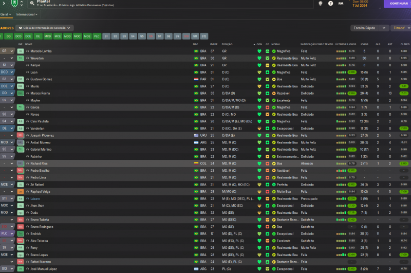Viewport: 411px width, 273px height.
Task: Click Weverton's Brazil flag icon
Action: click(x=196, y=59)
